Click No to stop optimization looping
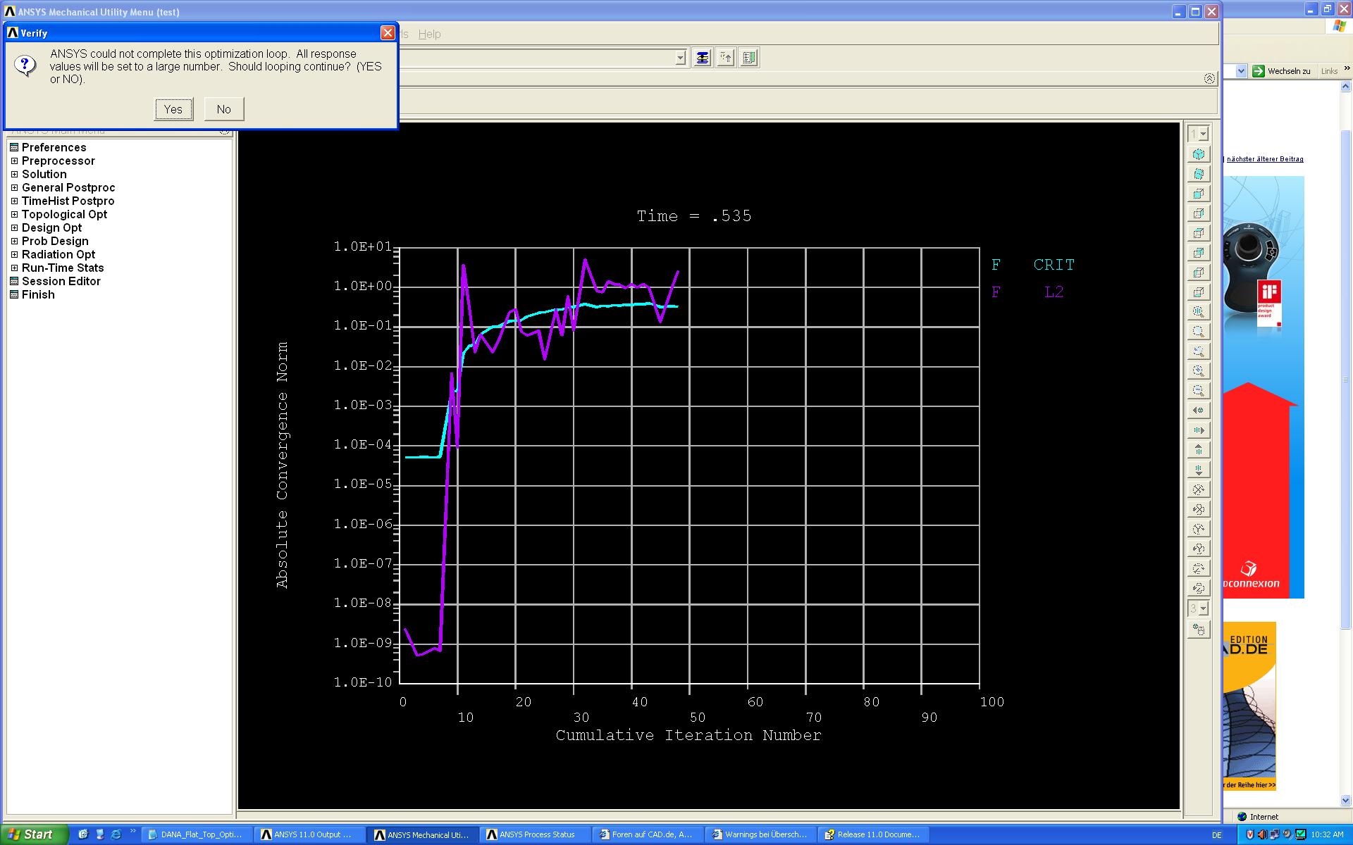This screenshot has height=845, width=1353. pyautogui.click(x=224, y=109)
